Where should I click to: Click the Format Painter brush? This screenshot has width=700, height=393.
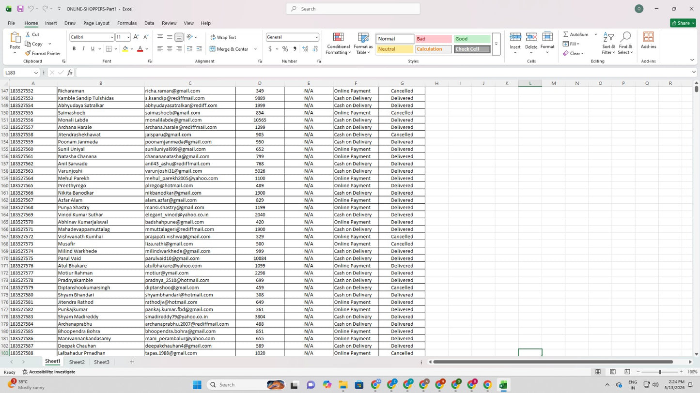(28, 53)
